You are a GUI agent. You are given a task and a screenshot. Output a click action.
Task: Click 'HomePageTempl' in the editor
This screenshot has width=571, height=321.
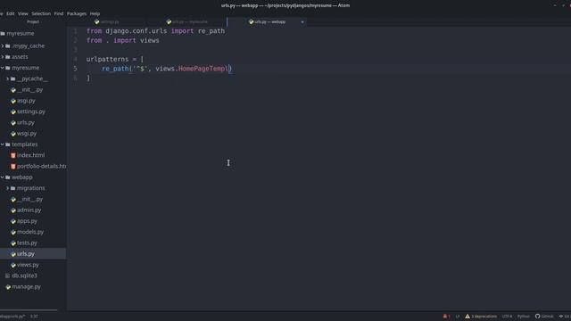pos(203,69)
